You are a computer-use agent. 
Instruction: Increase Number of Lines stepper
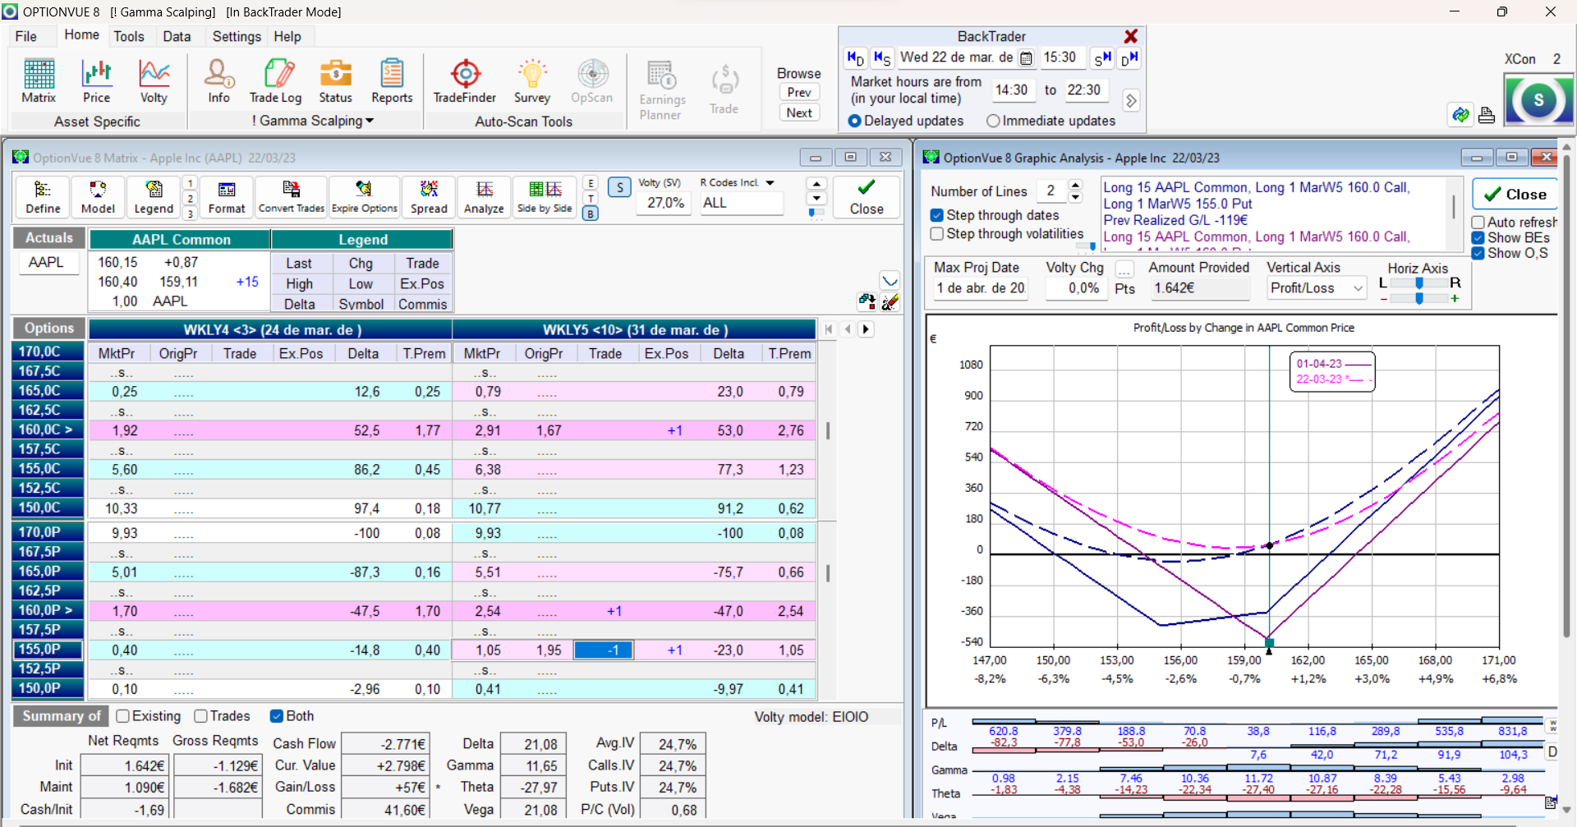(1076, 185)
